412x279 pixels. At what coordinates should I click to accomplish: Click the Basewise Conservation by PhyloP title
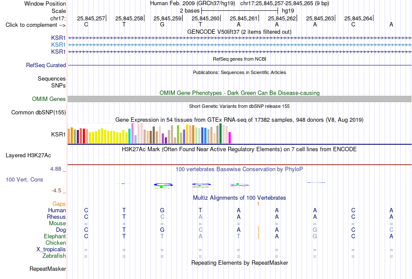(x=239, y=169)
